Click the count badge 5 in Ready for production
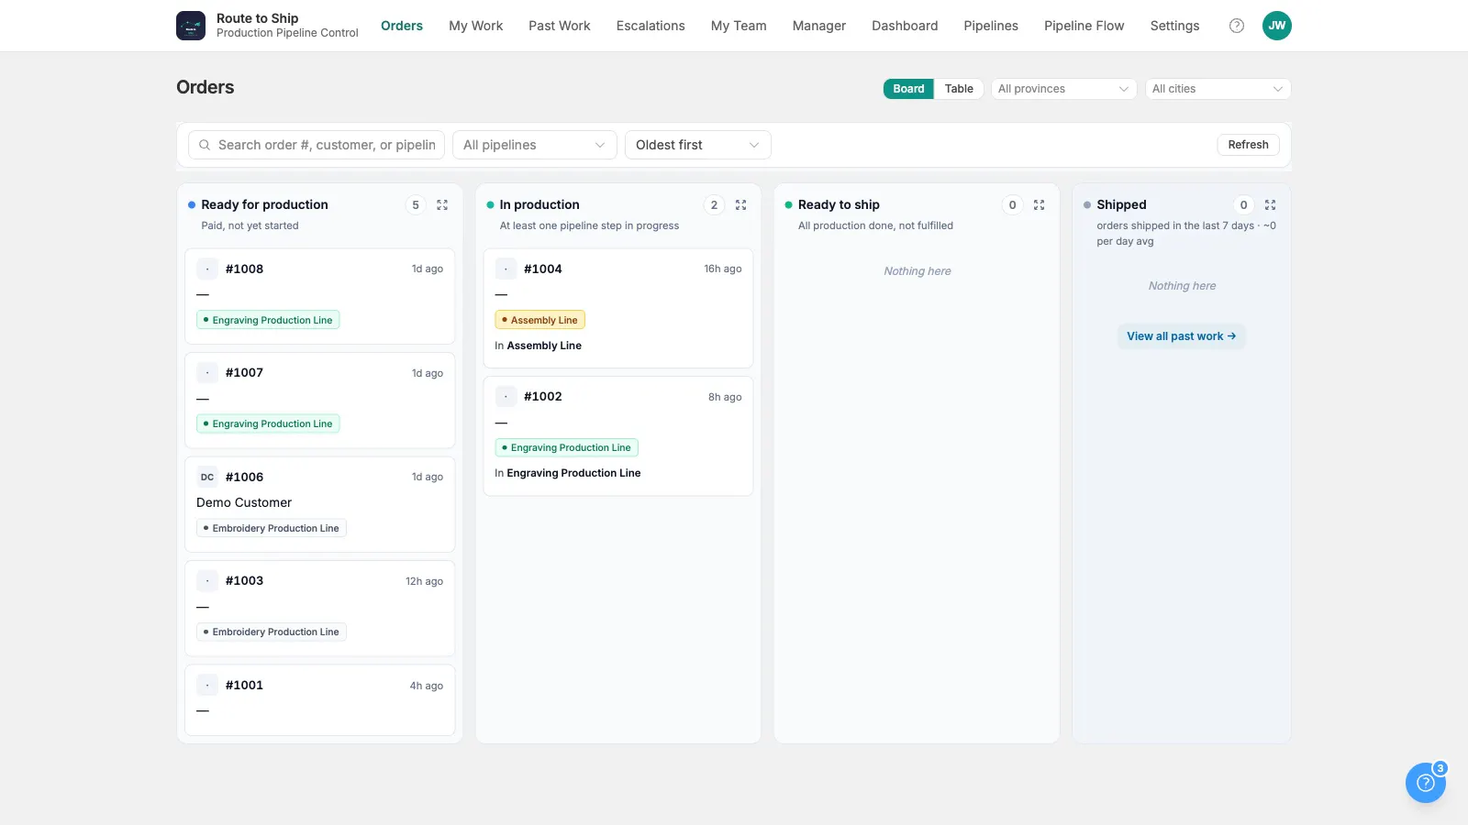This screenshot has height=825, width=1468. pos(416,205)
